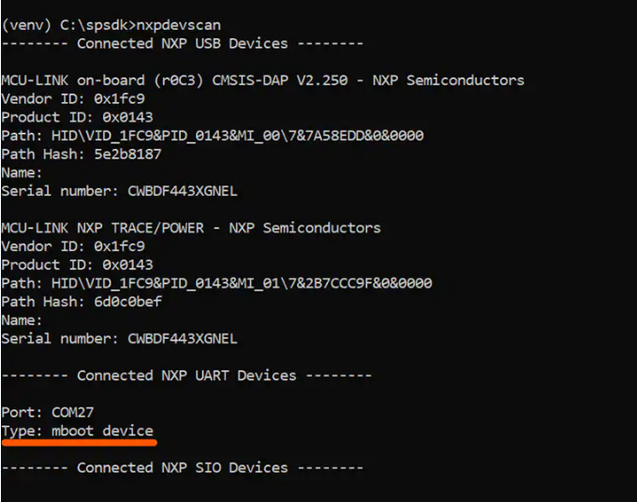Click the Port COM27 line
The width and height of the screenshot is (637, 502).
point(48,412)
